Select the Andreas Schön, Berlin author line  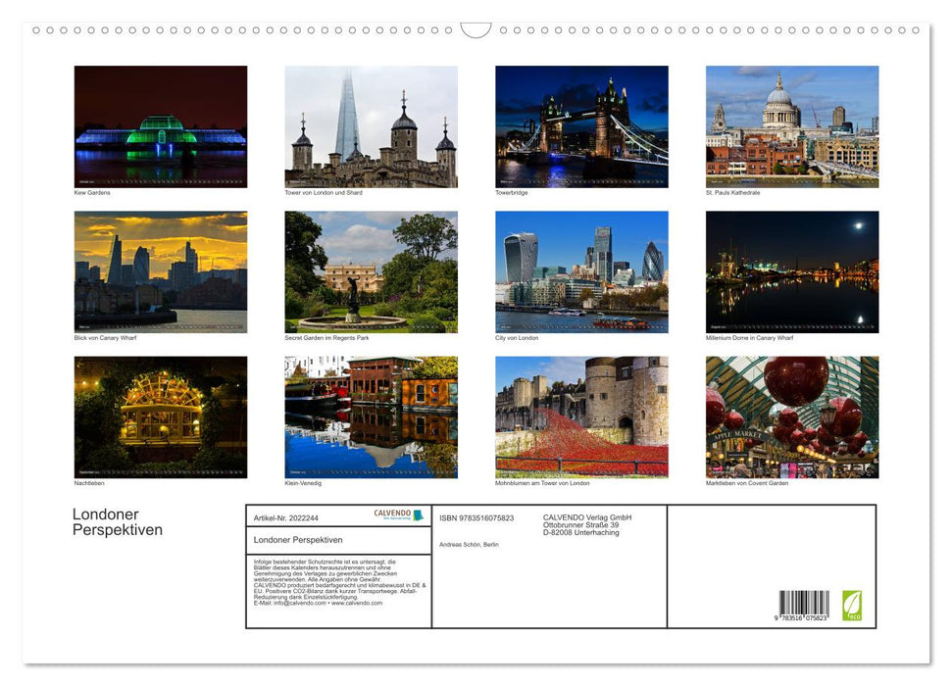[469, 544]
